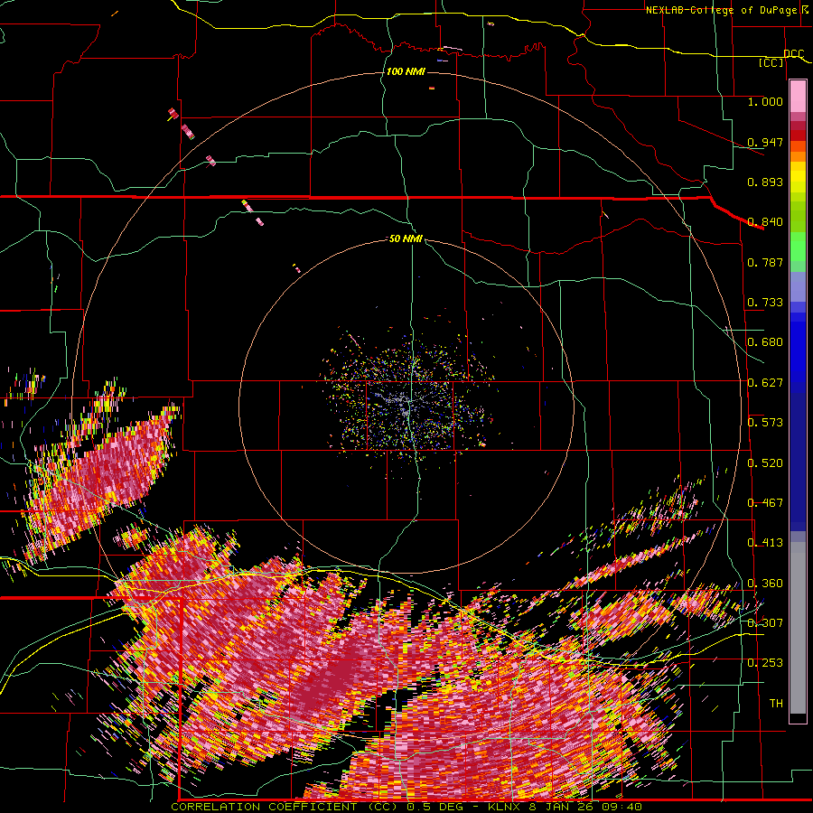Viewport: 813px width, 813px height.
Task: Click the 0.680 legend value
Action: point(765,342)
